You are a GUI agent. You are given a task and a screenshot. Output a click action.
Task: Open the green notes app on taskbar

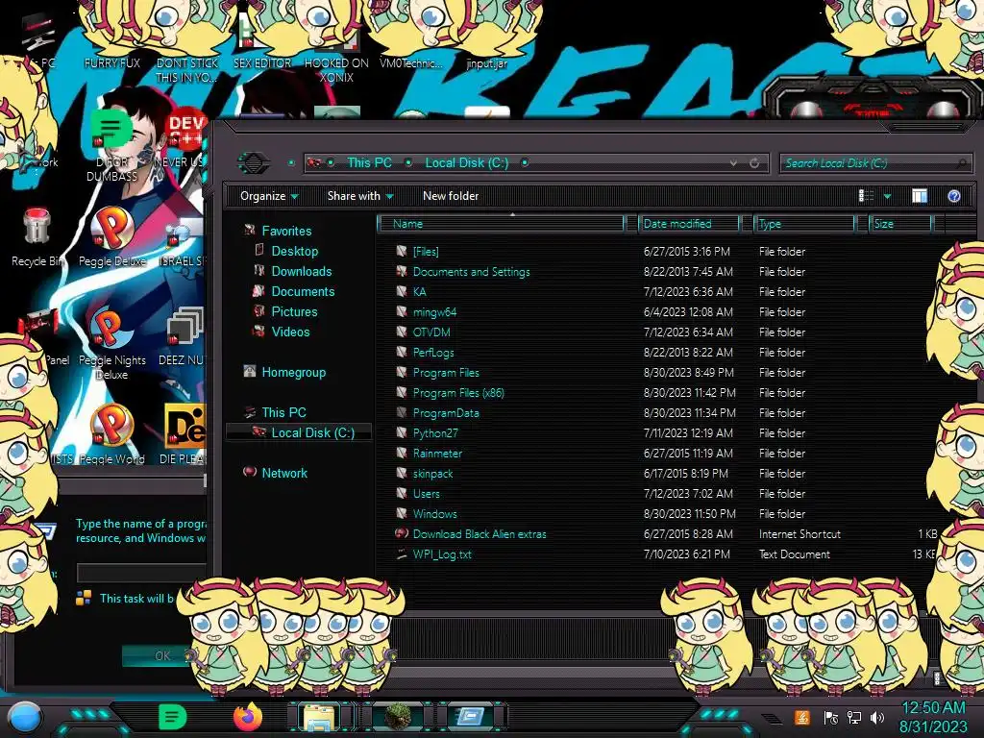click(x=172, y=717)
